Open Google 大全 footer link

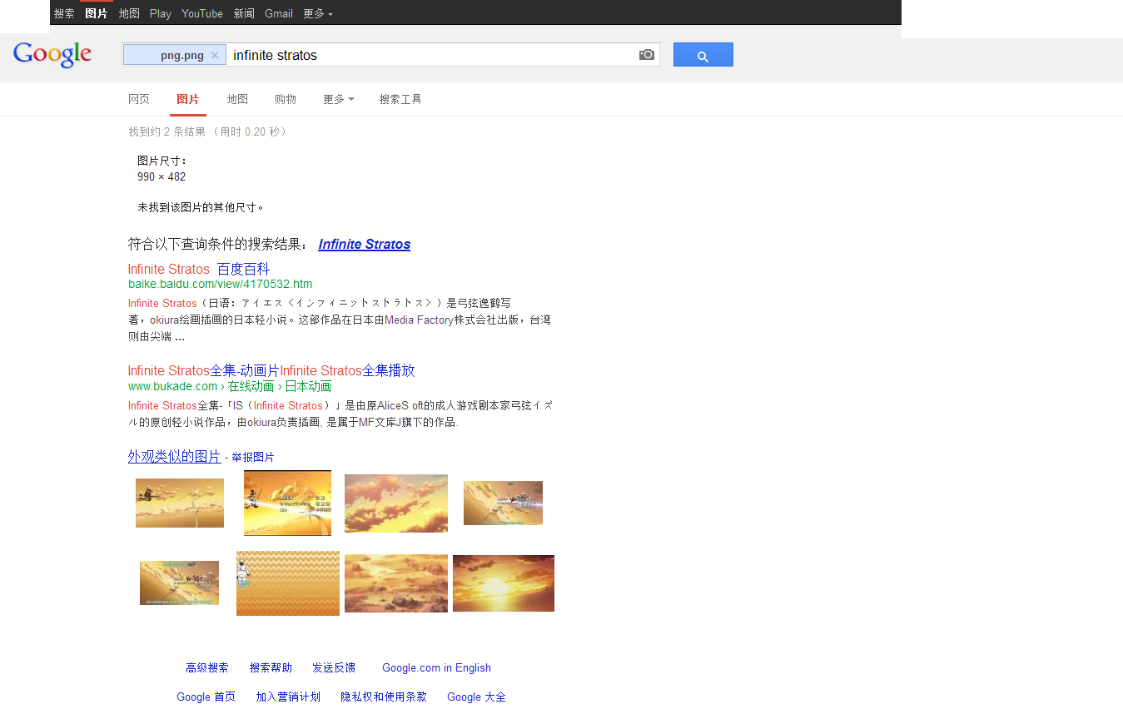(x=476, y=697)
